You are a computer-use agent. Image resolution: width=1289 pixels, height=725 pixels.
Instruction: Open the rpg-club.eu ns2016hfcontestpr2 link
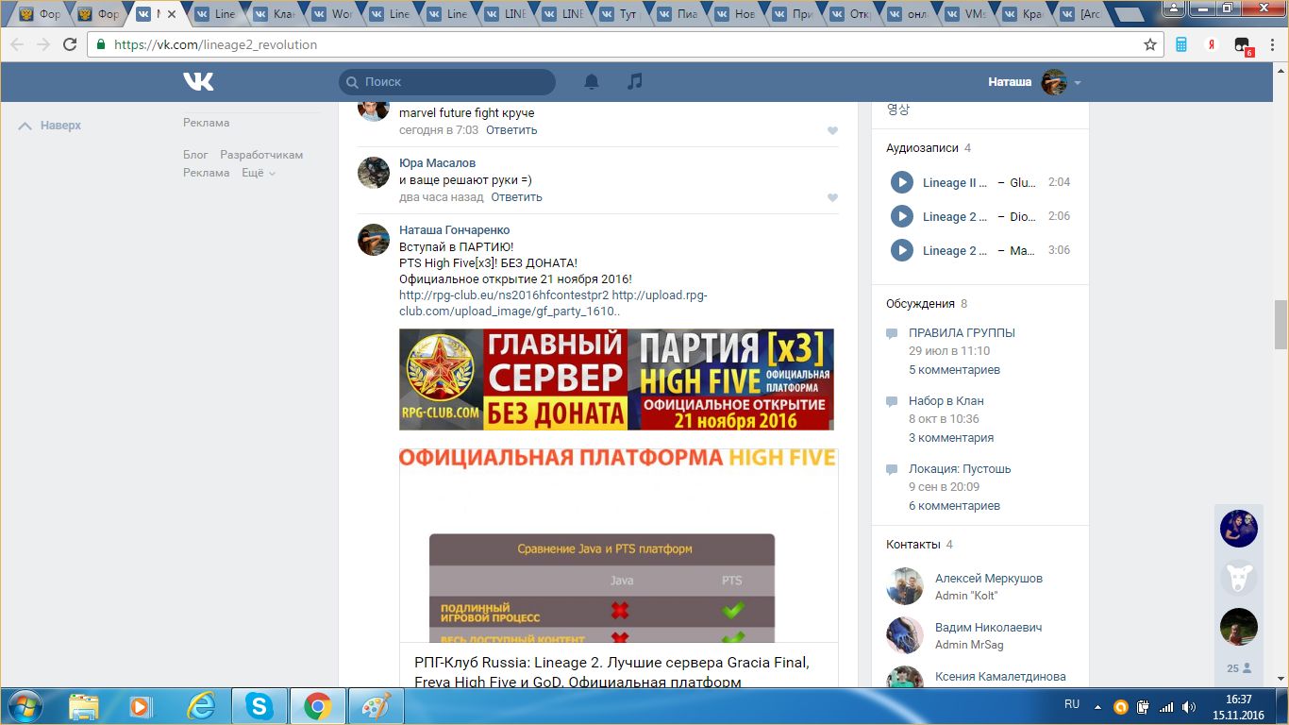[x=504, y=295]
